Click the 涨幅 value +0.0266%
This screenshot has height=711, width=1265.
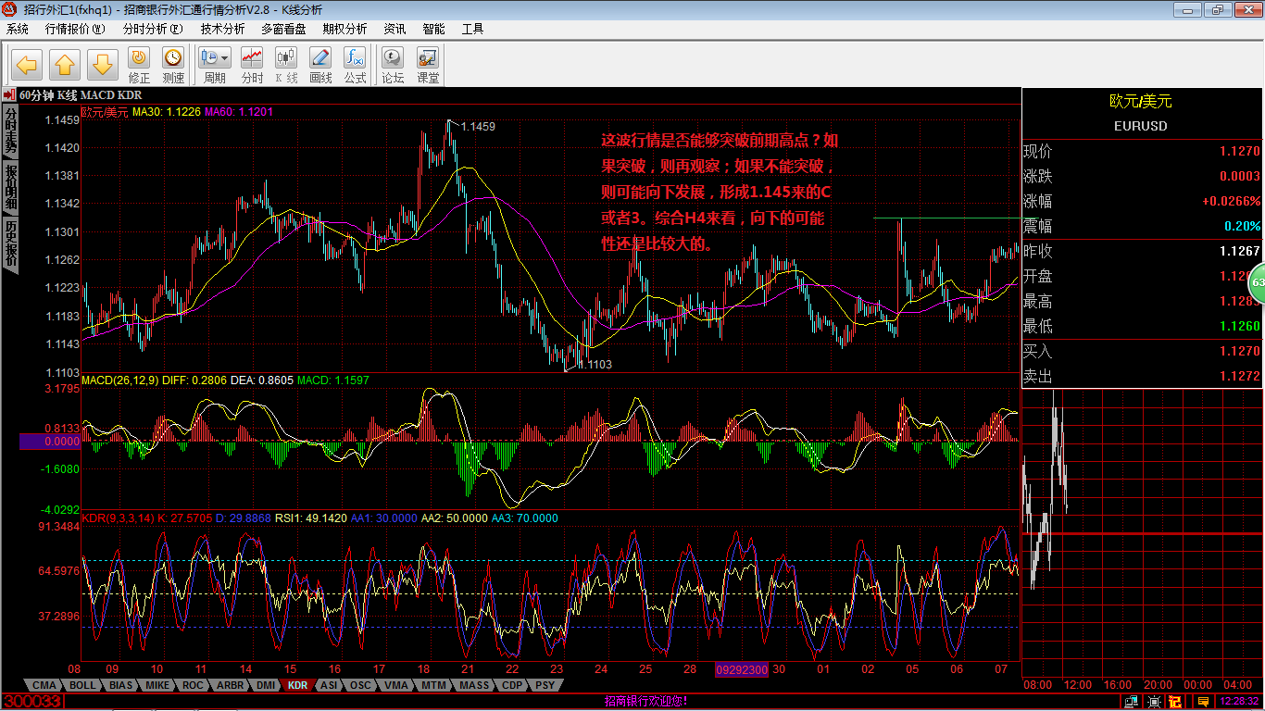tap(1231, 201)
